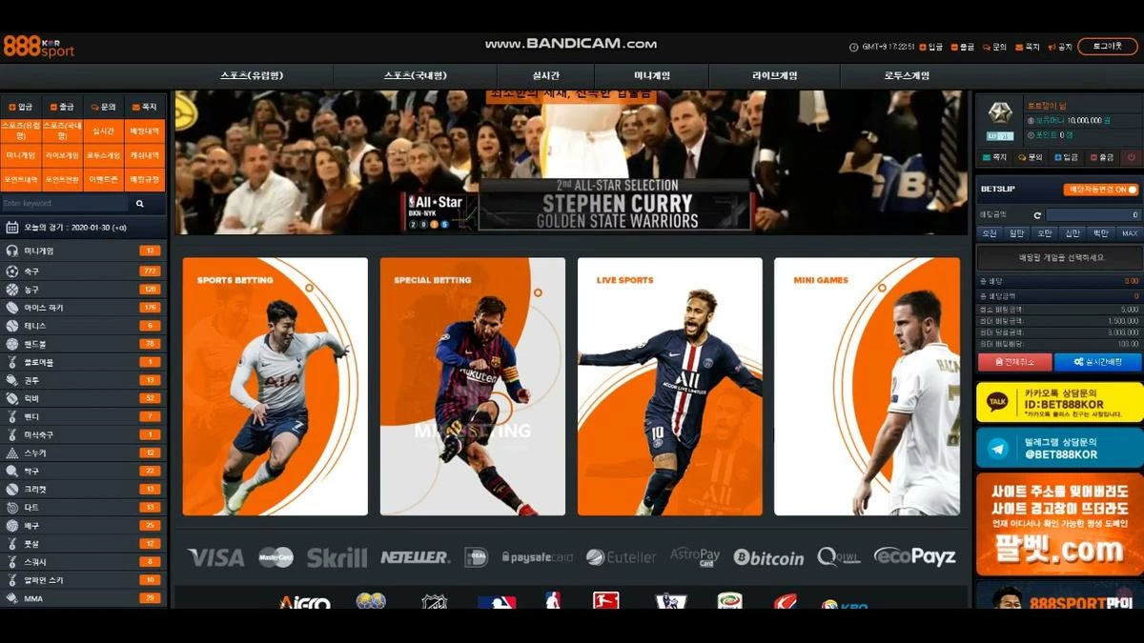Image resolution: width=1144 pixels, height=643 pixels.
Task: Open the 포인트전환 orange tile
Action: coord(63,179)
